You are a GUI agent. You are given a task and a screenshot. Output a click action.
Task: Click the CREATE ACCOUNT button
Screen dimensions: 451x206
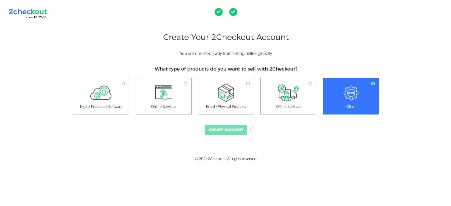click(x=226, y=130)
